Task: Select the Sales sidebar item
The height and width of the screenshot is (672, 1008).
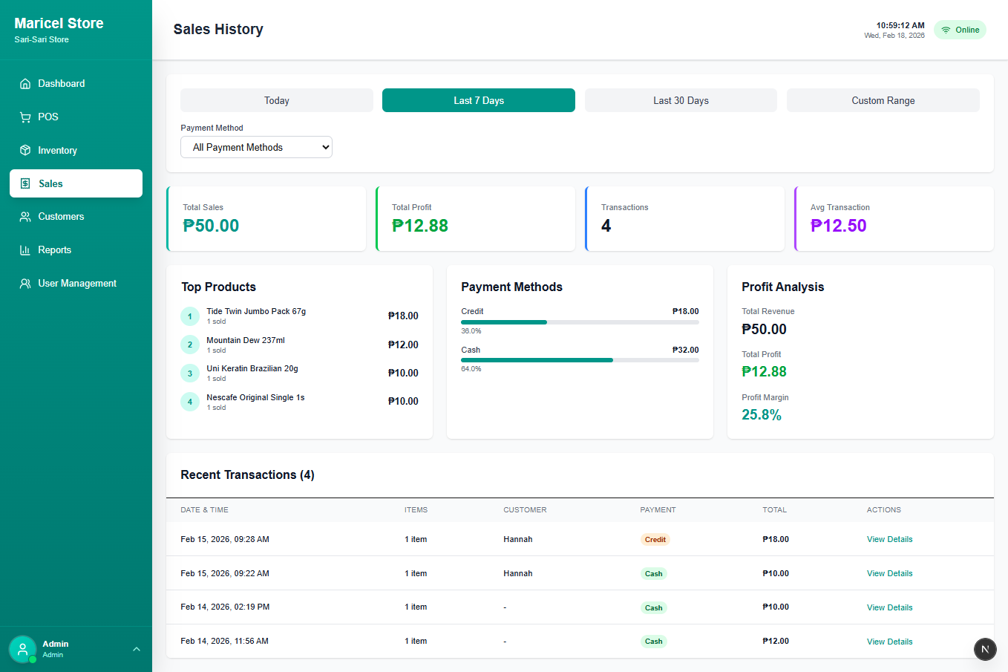Action: coord(76,183)
